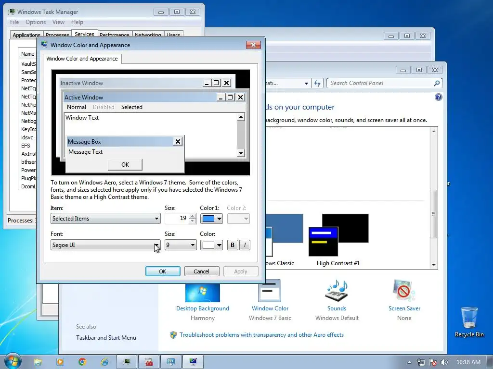Click the white font Color swatch

click(x=208, y=245)
